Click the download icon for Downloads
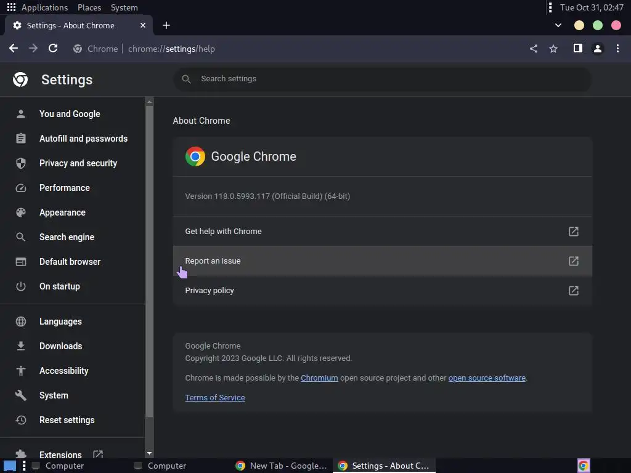This screenshot has width=631, height=473. (x=21, y=346)
